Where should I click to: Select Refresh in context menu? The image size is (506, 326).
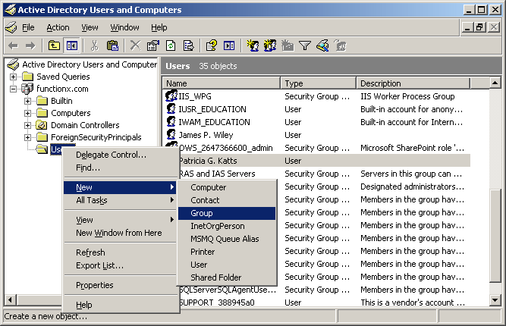pos(120,252)
